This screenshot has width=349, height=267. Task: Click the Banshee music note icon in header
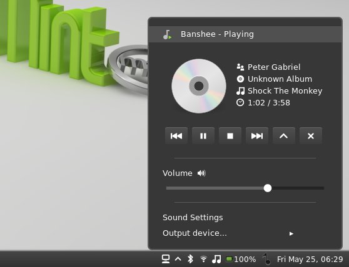click(167, 35)
